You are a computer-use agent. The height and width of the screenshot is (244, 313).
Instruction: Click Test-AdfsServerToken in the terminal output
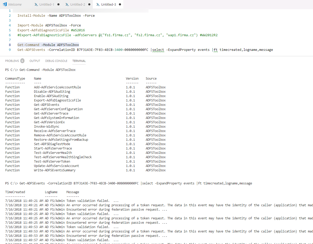click(x=52, y=162)
